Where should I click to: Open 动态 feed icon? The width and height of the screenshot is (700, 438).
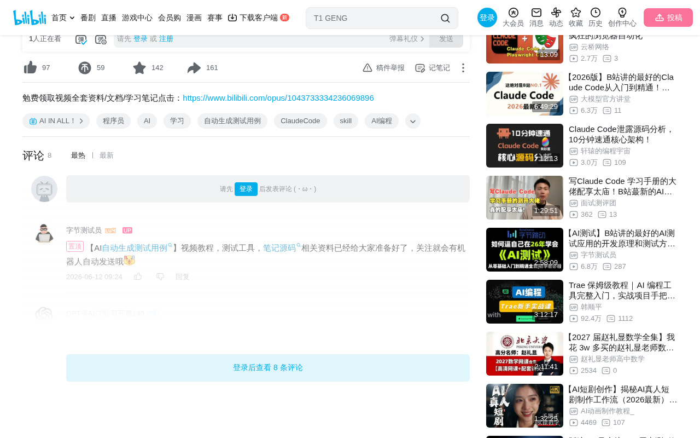tap(556, 13)
